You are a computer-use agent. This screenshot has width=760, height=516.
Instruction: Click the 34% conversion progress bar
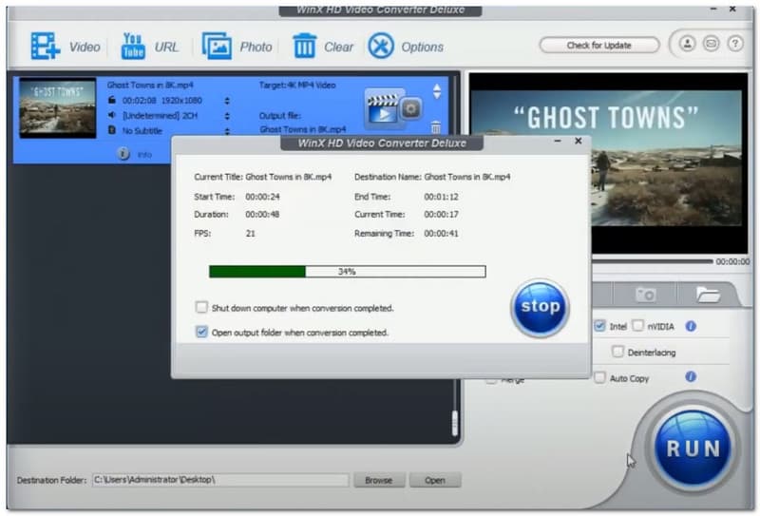coord(347,272)
